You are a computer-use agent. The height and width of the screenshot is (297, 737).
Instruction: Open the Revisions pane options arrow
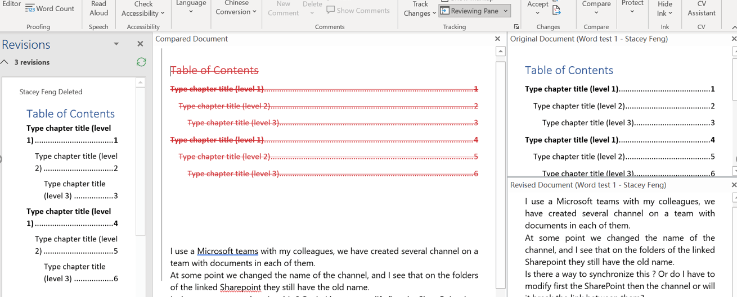pyautogui.click(x=116, y=44)
